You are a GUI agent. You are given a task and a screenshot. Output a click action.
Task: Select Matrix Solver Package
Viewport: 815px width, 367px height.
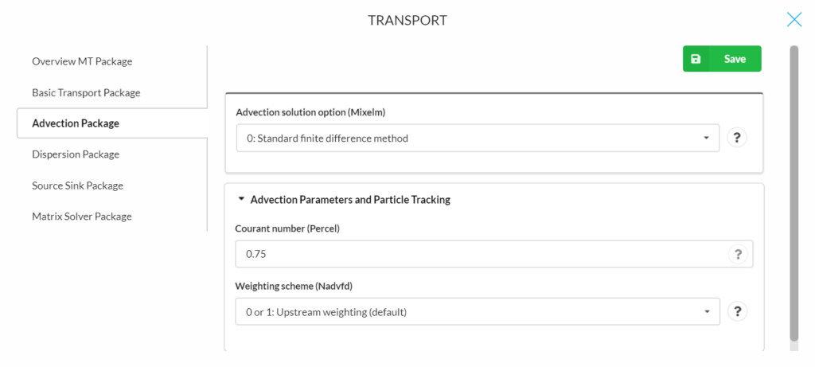(82, 217)
